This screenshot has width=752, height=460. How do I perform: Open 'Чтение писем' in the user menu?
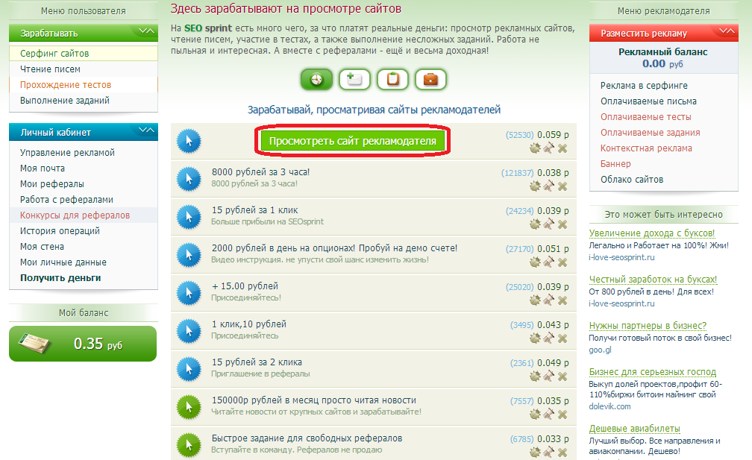coord(50,69)
